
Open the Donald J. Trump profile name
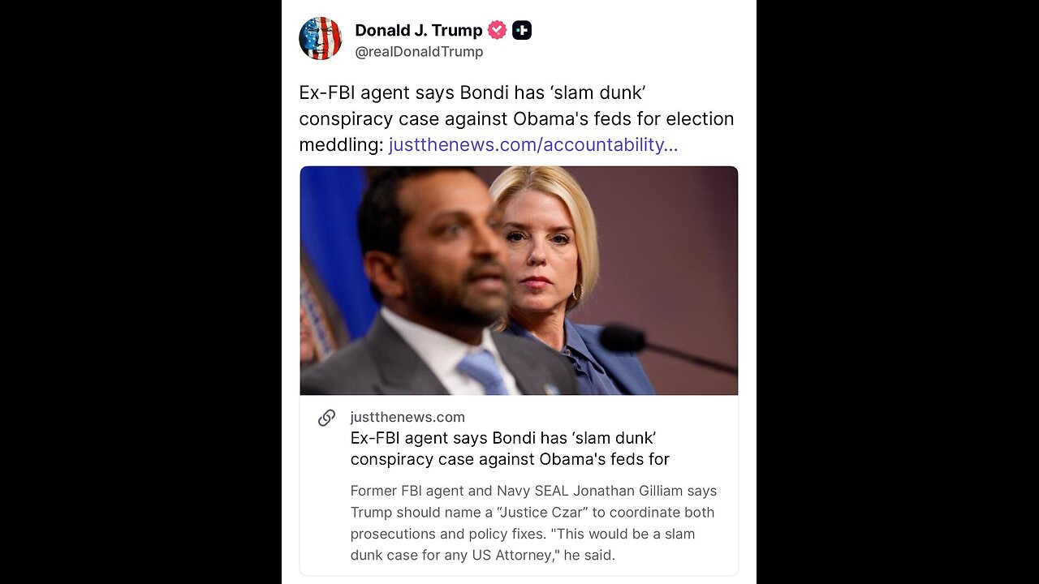pyautogui.click(x=418, y=31)
